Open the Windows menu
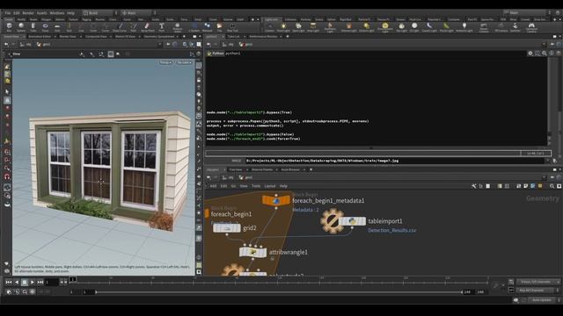Screen dimensions: 563x316 click(x=56, y=13)
